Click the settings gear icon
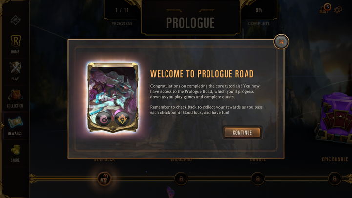This screenshot has height=198, width=352. coord(338,10)
